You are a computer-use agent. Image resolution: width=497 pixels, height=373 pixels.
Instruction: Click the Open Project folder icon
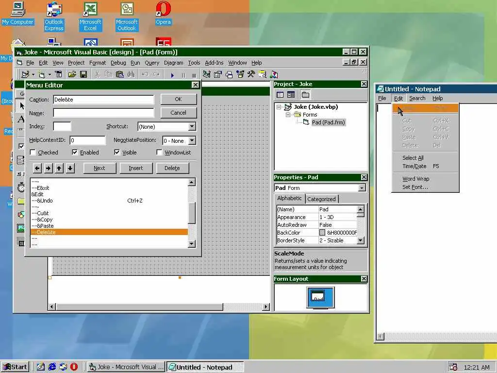coord(72,74)
